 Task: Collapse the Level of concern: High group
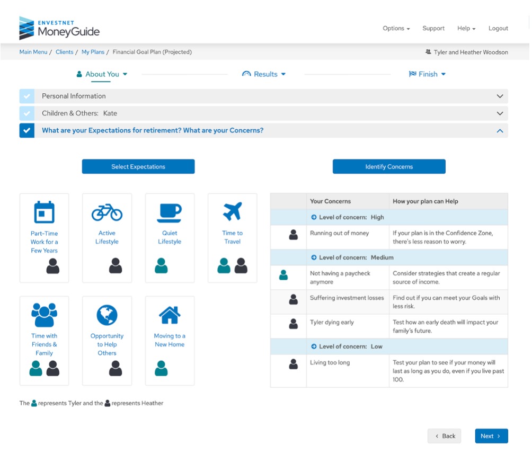click(x=314, y=217)
